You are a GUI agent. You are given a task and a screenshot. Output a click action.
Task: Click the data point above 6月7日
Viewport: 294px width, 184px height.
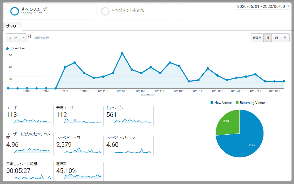tap(65, 67)
